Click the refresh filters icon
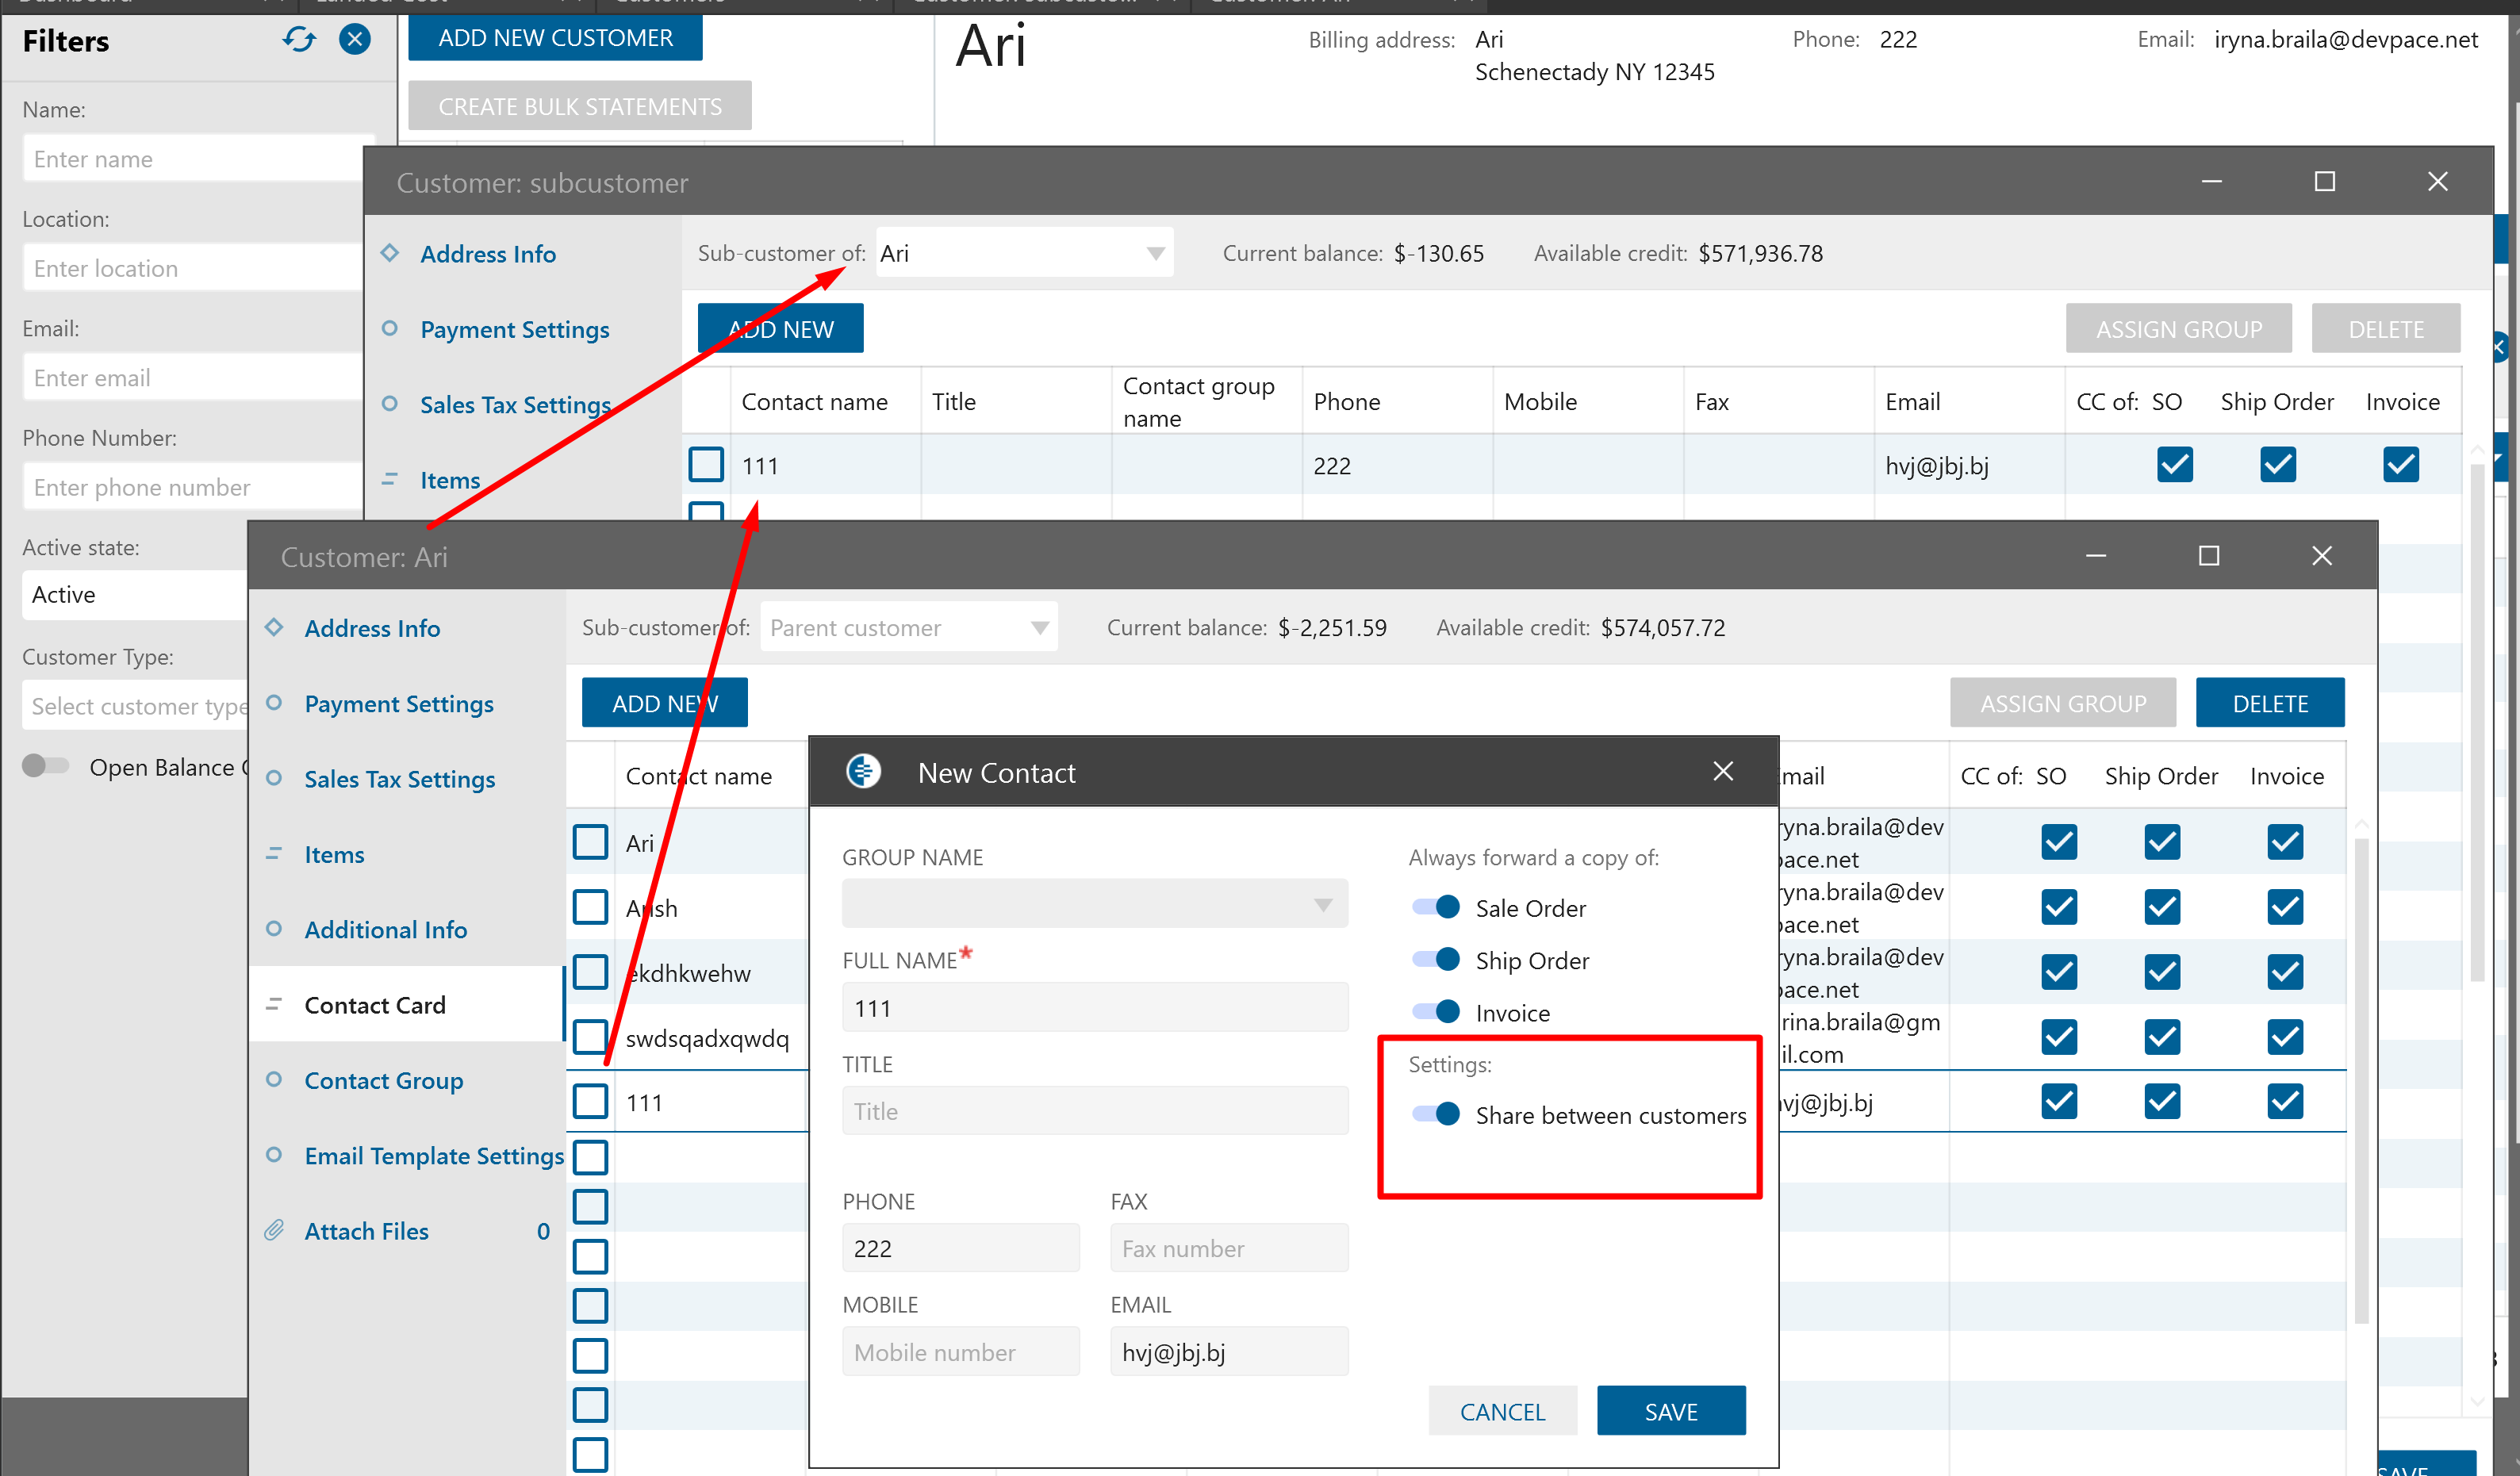This screenshot has height=1476, width=2520. coord(299,40)
